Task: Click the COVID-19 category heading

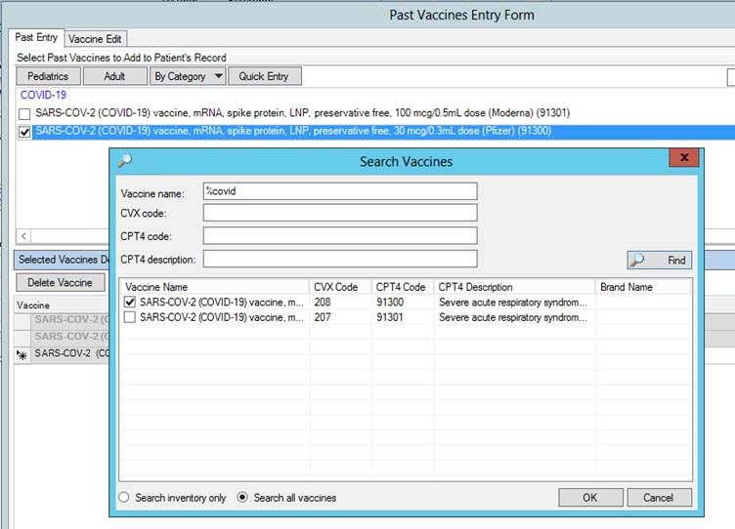Action: tap(43, 95)
